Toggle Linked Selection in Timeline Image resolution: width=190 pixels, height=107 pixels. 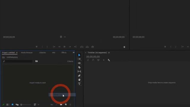pos(98,60)
